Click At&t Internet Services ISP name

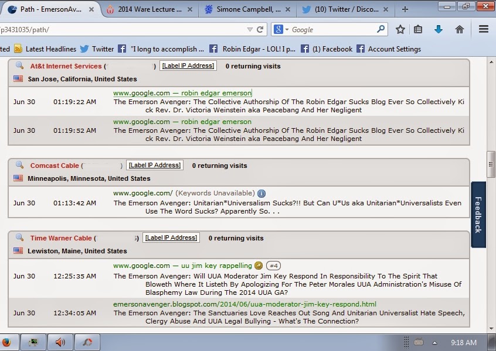pyautogui.click(x=66, y=66)
